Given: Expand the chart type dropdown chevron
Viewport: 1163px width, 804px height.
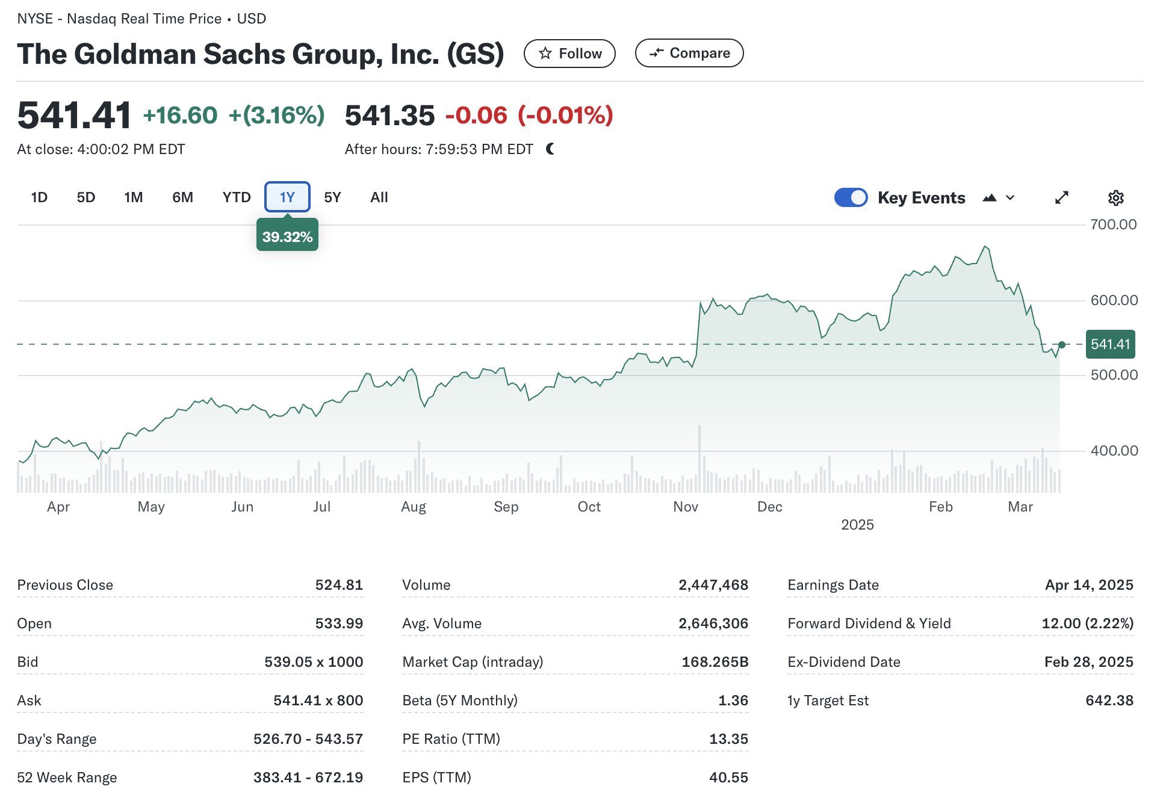Looking at the screenshot, I should click(x=1010, y=197).
